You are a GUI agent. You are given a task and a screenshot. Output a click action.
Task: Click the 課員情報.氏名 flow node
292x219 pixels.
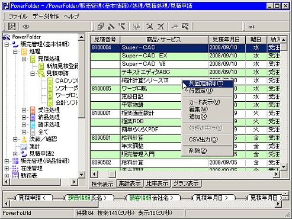tap(89, 198)
